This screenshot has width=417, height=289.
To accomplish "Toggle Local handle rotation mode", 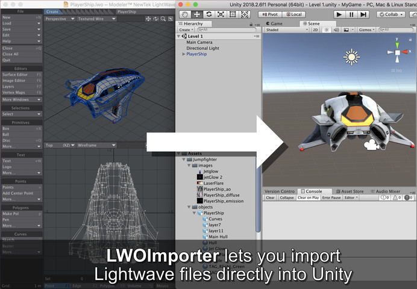I will click(x=294, y=14).
